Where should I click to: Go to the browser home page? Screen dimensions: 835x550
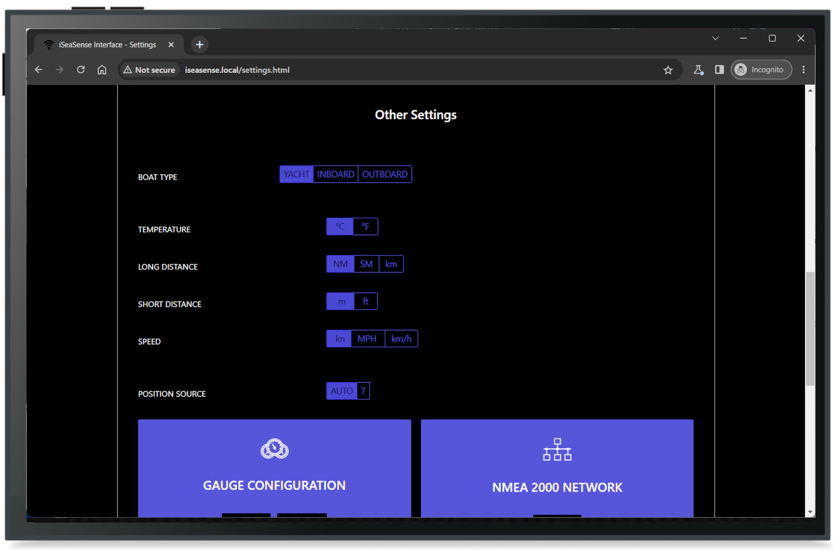[102, 70]
